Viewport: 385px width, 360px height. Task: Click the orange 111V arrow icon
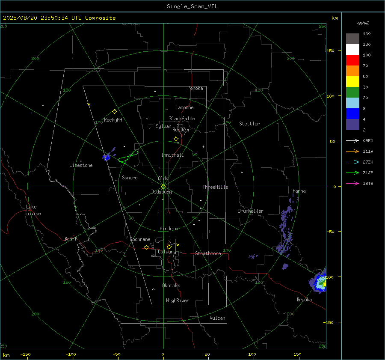pos(352,152)
